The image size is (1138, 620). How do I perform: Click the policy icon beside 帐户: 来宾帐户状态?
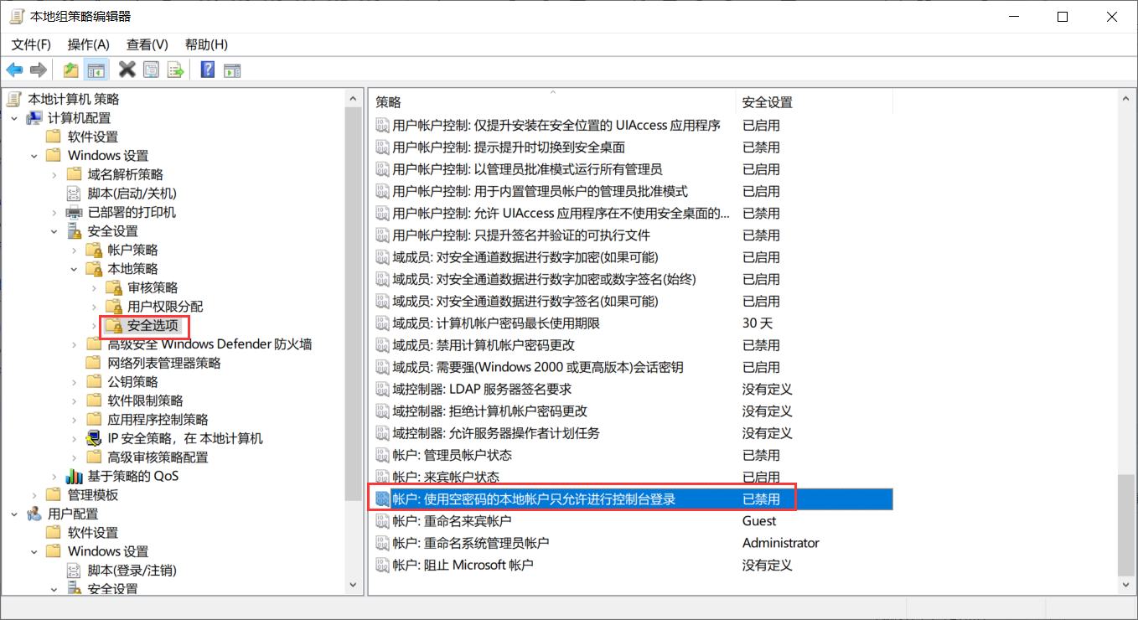pos(382,477)
